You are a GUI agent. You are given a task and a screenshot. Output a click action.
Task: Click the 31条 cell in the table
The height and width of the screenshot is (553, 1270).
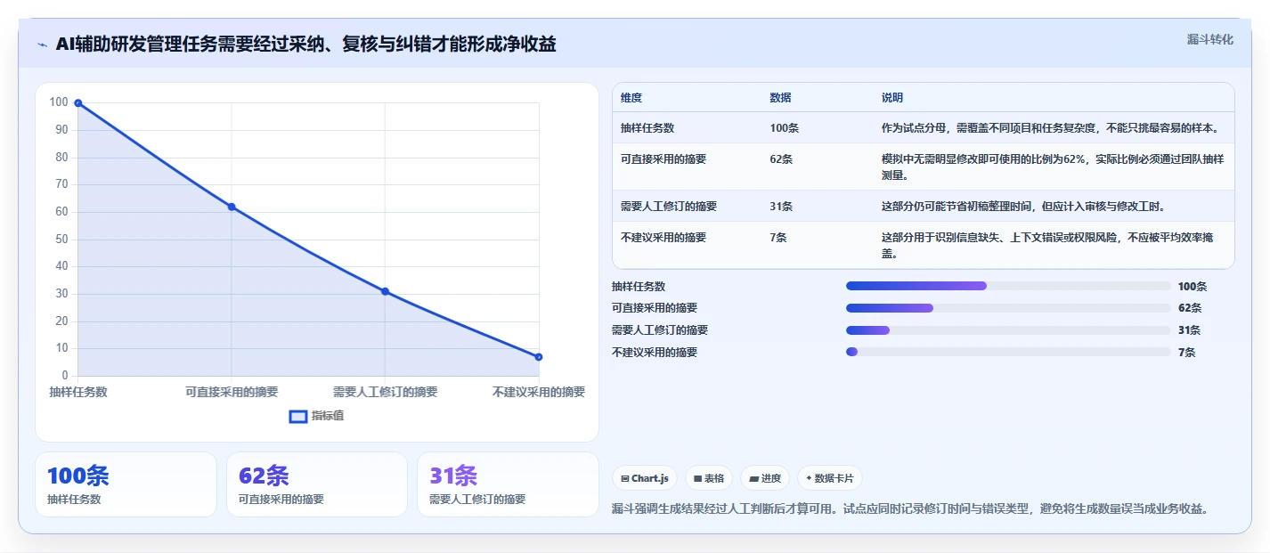click(781, 207)
